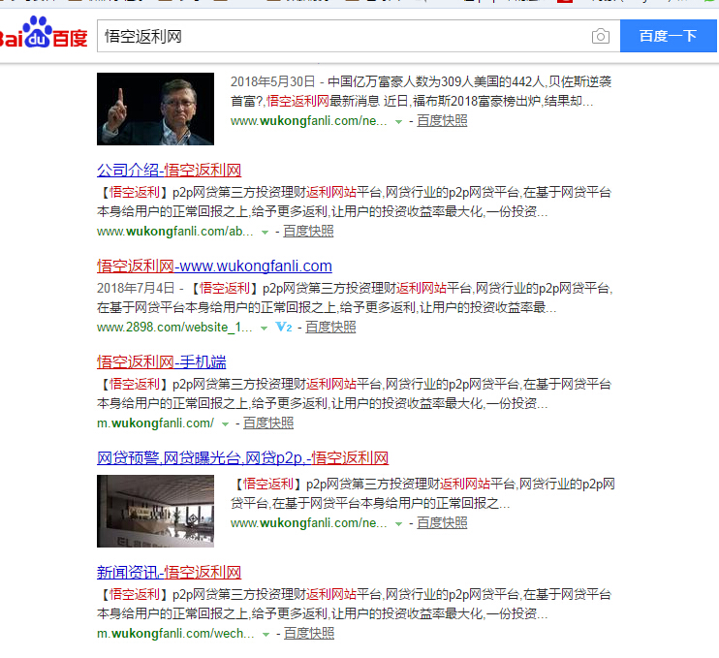This screenshot has height=658, width=719.
Task: Click the m.wukongfanli.com/wech... URL text
Action: click(175, 633)
